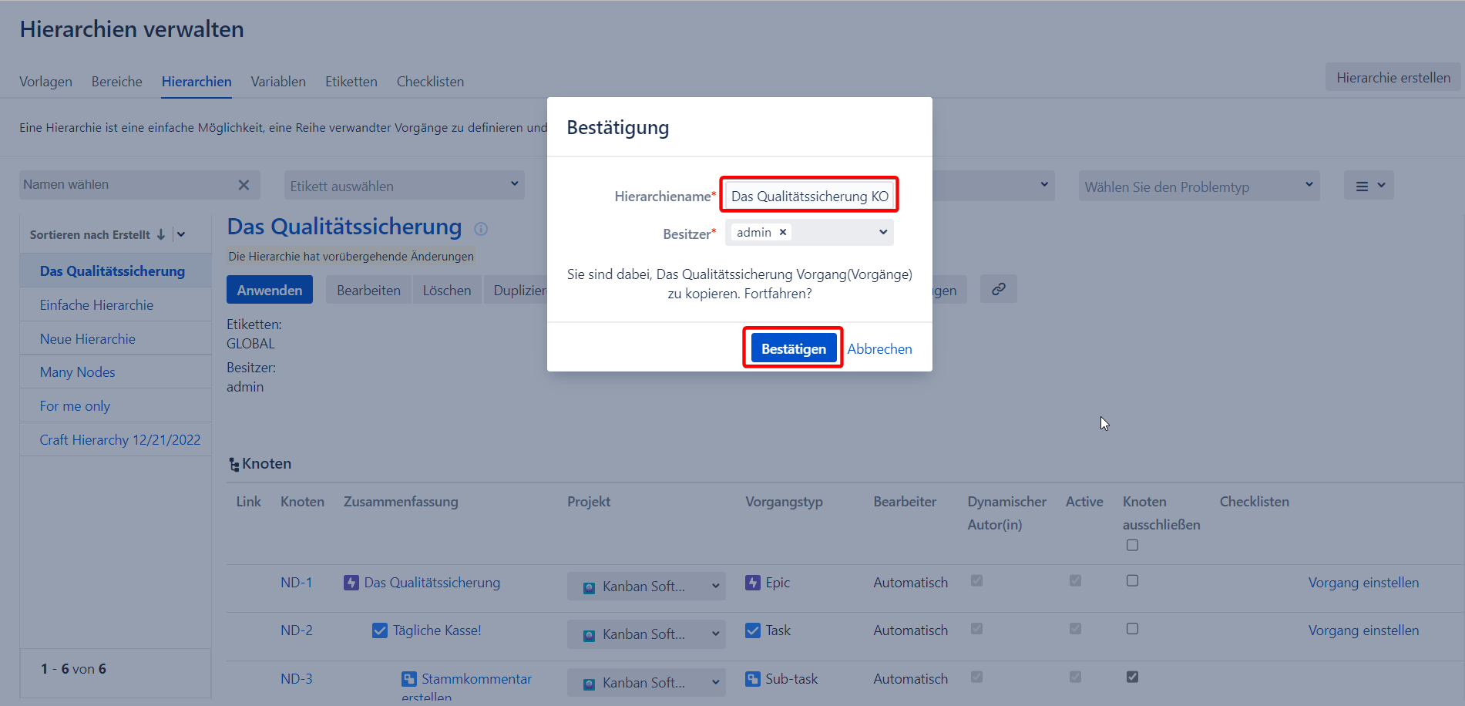1465x706 pixels.
Task: Click the copy link icon button
Action: (x=998, y=289)
